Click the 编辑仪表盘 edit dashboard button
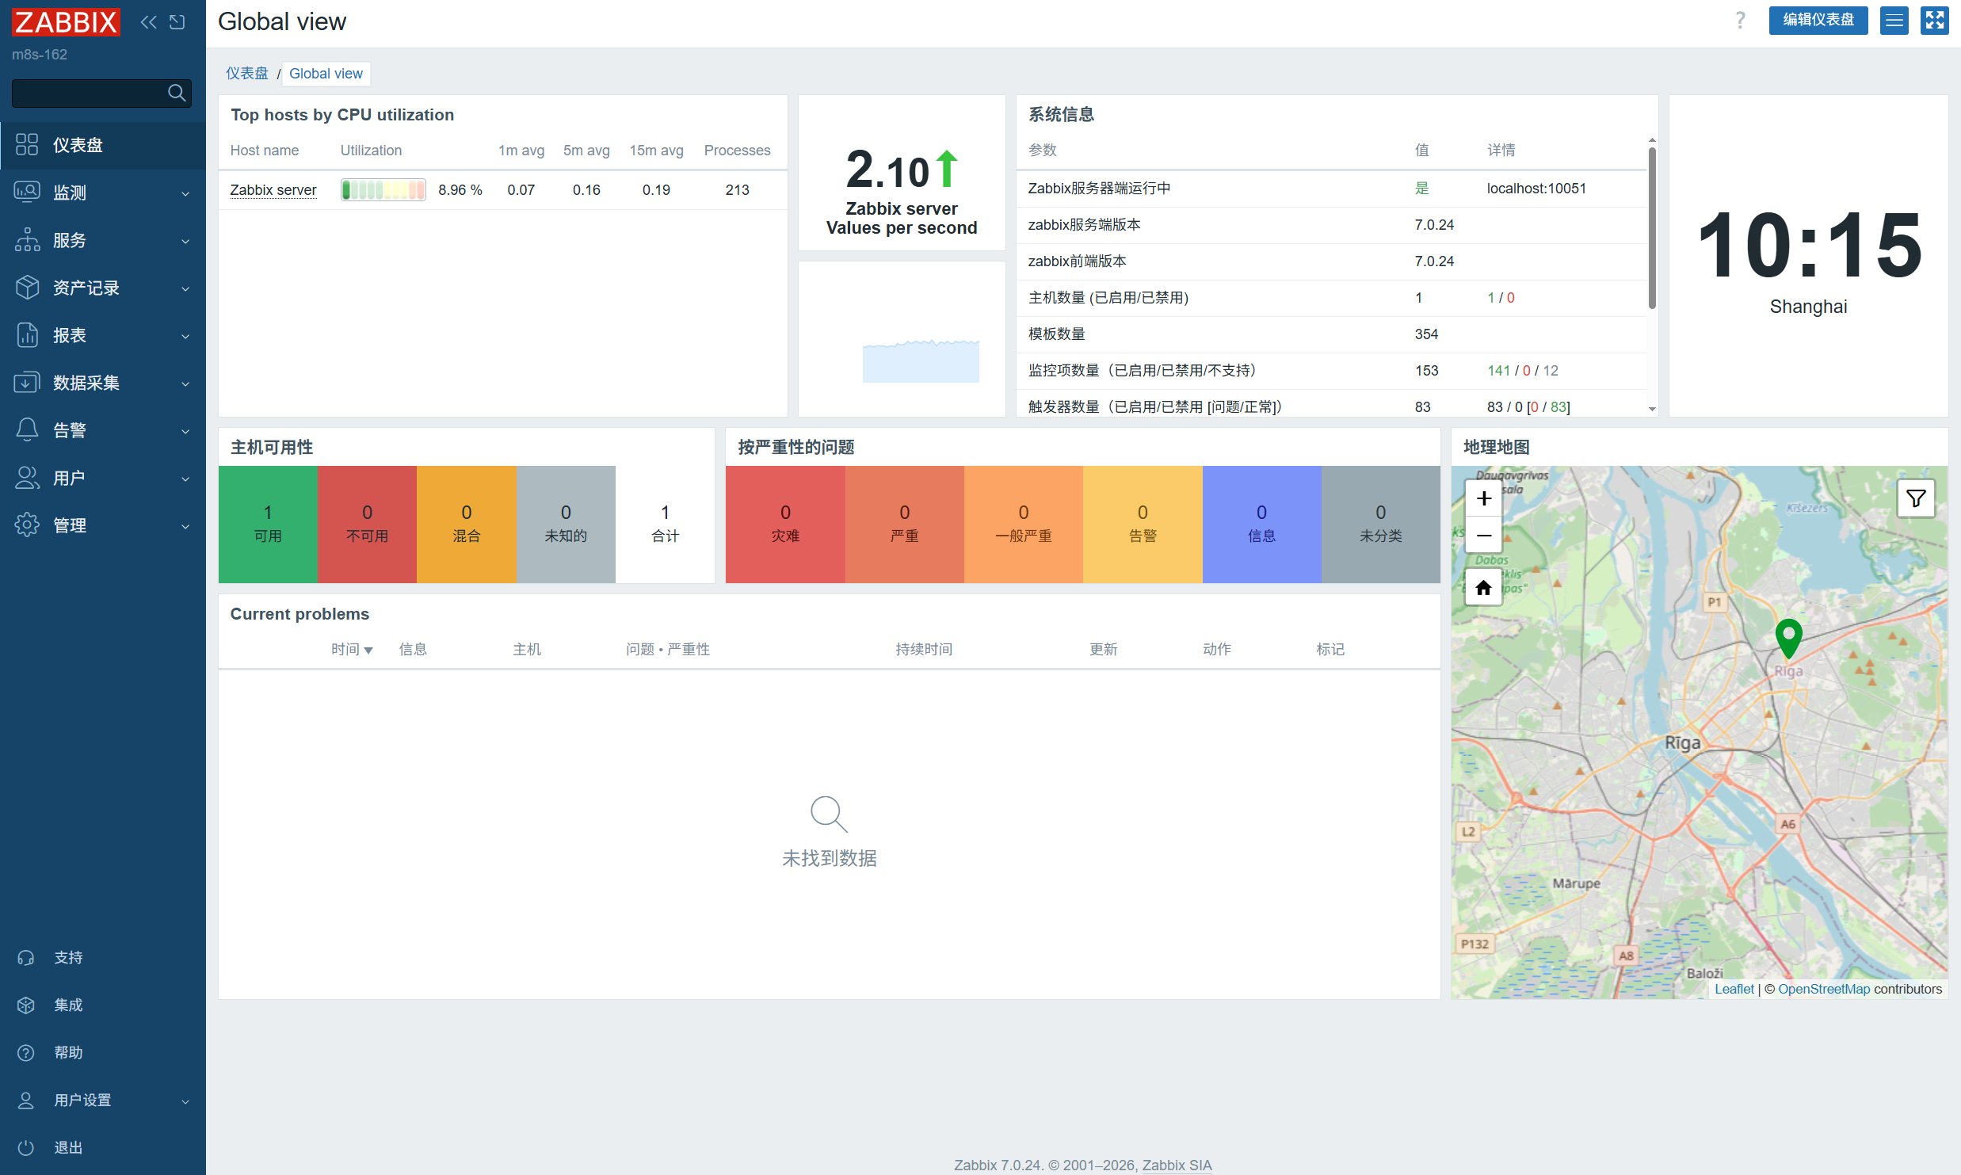 (x=1818, y=21)
